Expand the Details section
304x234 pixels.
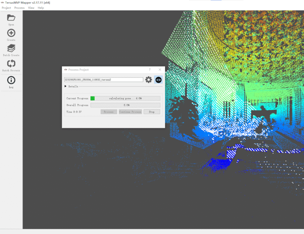point(66,86)
